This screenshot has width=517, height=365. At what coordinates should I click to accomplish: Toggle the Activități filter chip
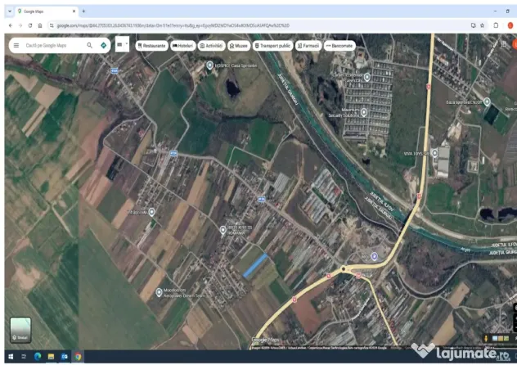pyautogui.click(x=211, y=46)
